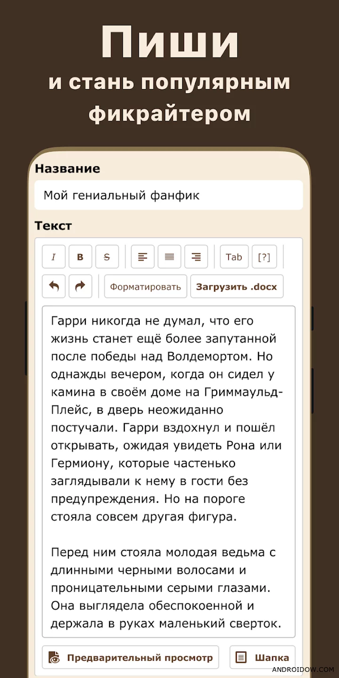Open Предварительный просмотр preview

[130, 657]
